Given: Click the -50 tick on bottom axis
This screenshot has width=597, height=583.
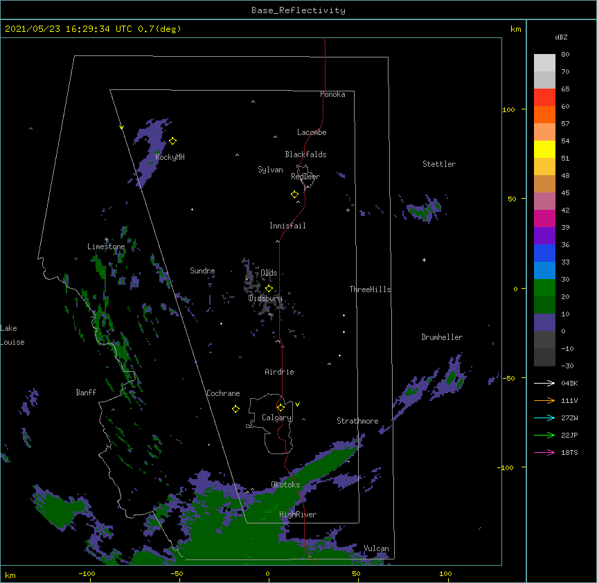Looking at the screenshot, I should [177, 573].
